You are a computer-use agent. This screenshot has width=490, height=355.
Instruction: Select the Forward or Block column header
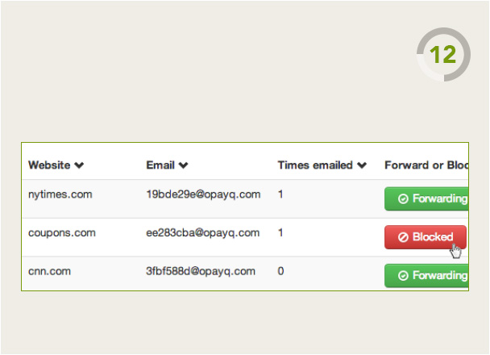(x=426, y=165)
